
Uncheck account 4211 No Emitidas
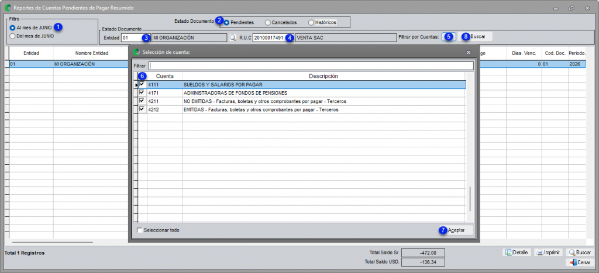(142, 101)
